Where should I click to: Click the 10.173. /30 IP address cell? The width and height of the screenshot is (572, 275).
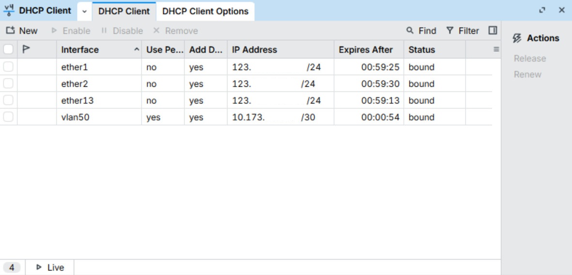coord(280,118)
